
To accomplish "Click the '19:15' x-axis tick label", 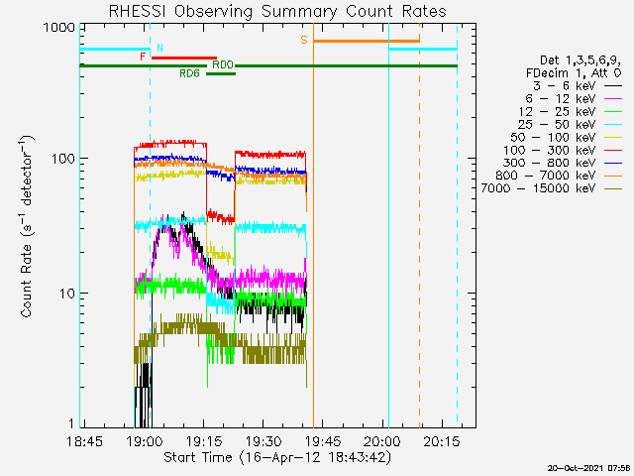I will pos(204,441).
